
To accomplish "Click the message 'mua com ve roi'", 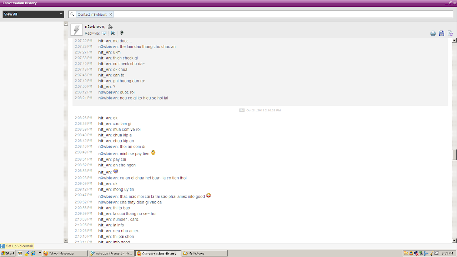I will (127, 129).
